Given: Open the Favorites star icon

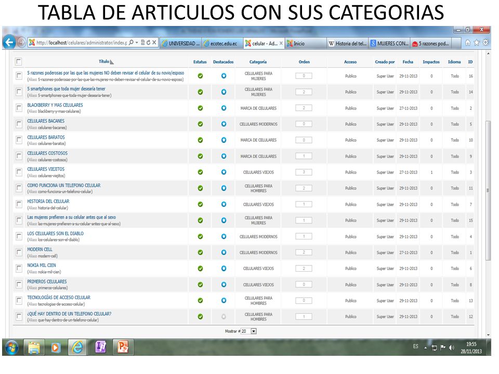Looking at the screenshot, I should [477, 43].
